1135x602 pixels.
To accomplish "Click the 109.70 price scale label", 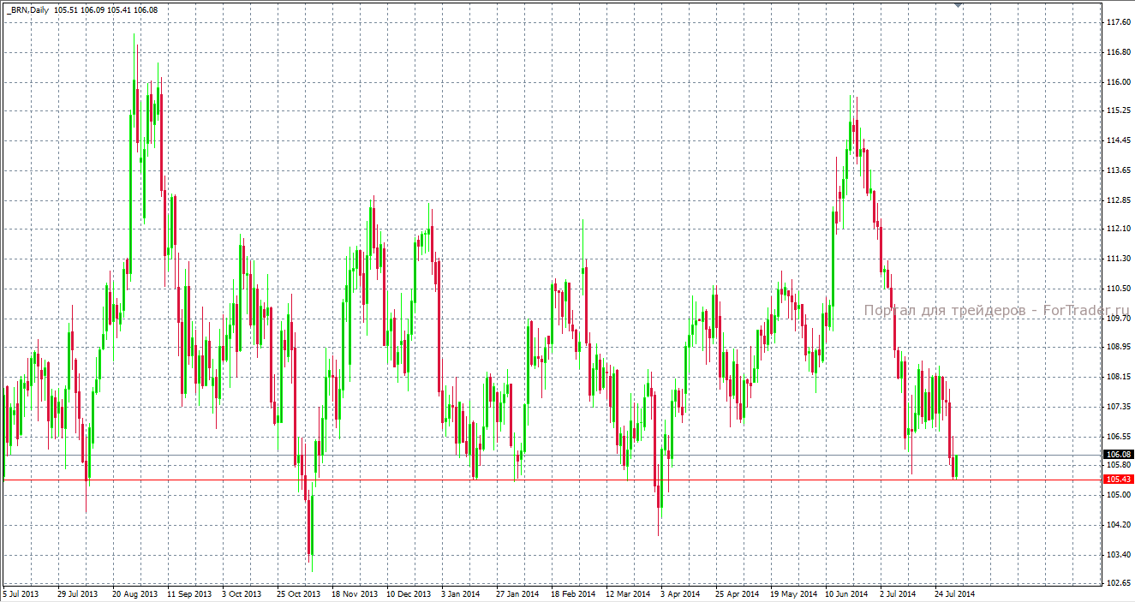I will [1118, 318].
